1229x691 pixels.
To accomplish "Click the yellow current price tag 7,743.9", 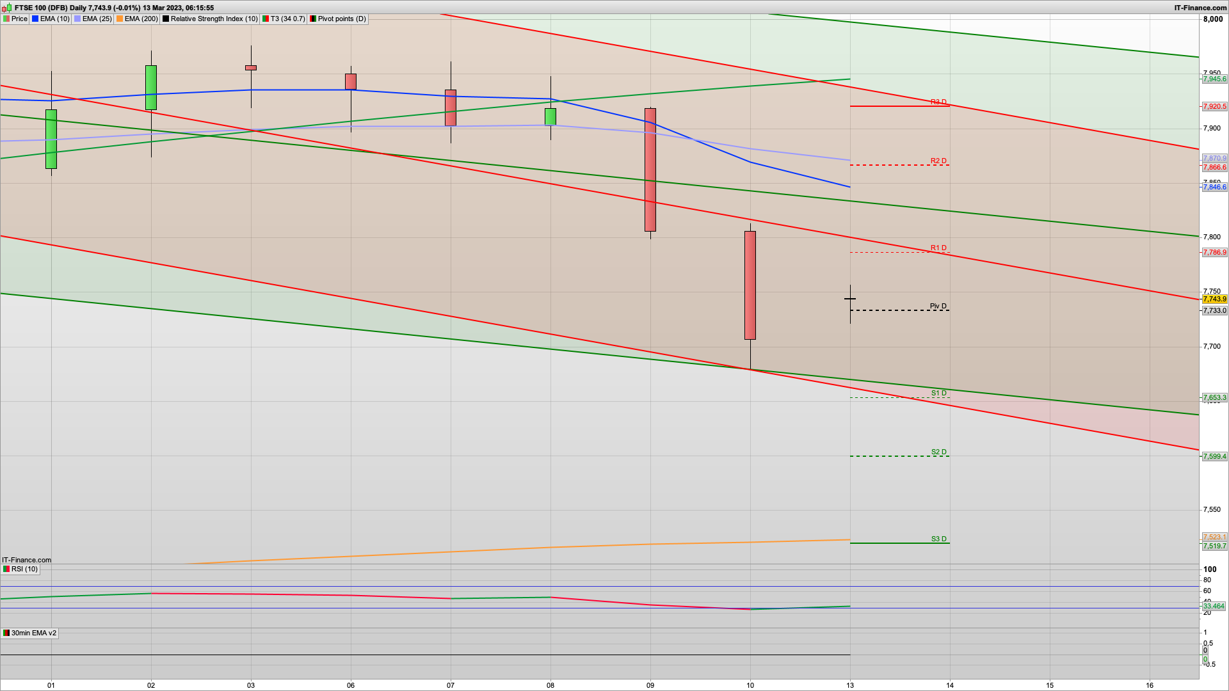I will tap(1214, 299).
